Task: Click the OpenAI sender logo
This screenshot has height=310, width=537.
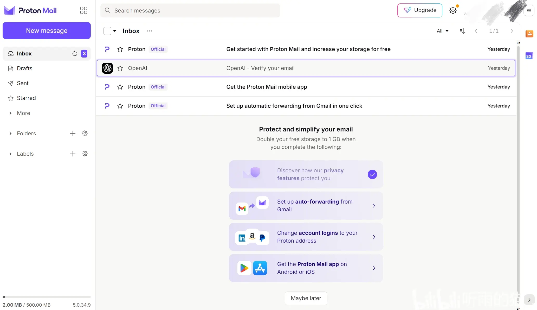Action: pyautogui.click(x=107, y=68)
